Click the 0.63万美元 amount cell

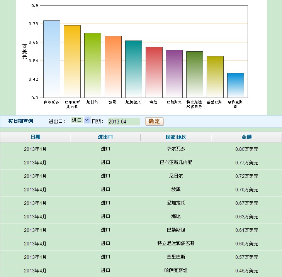point(247,217)
